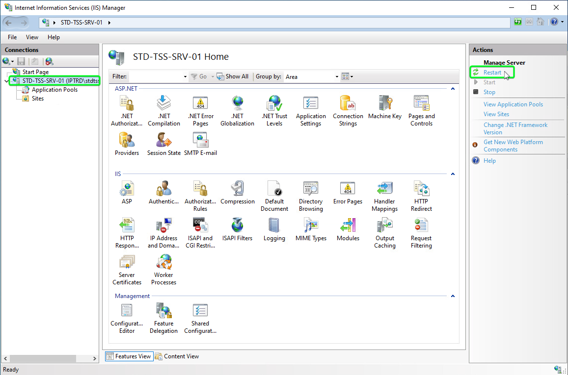This screenshot has width=568, height=375.
Task: Open .NET Error Pages feature
Action: [200, 111]
